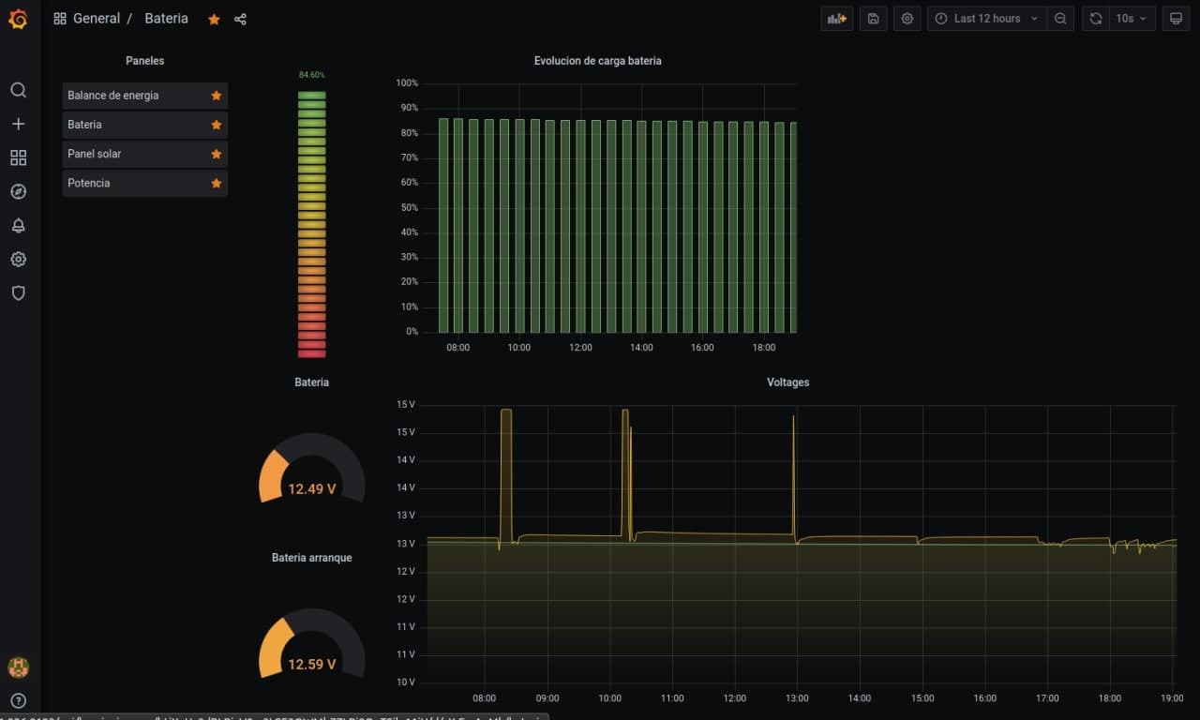
Task: Refresh the dashboard now
Action: tap(1095, 19)
